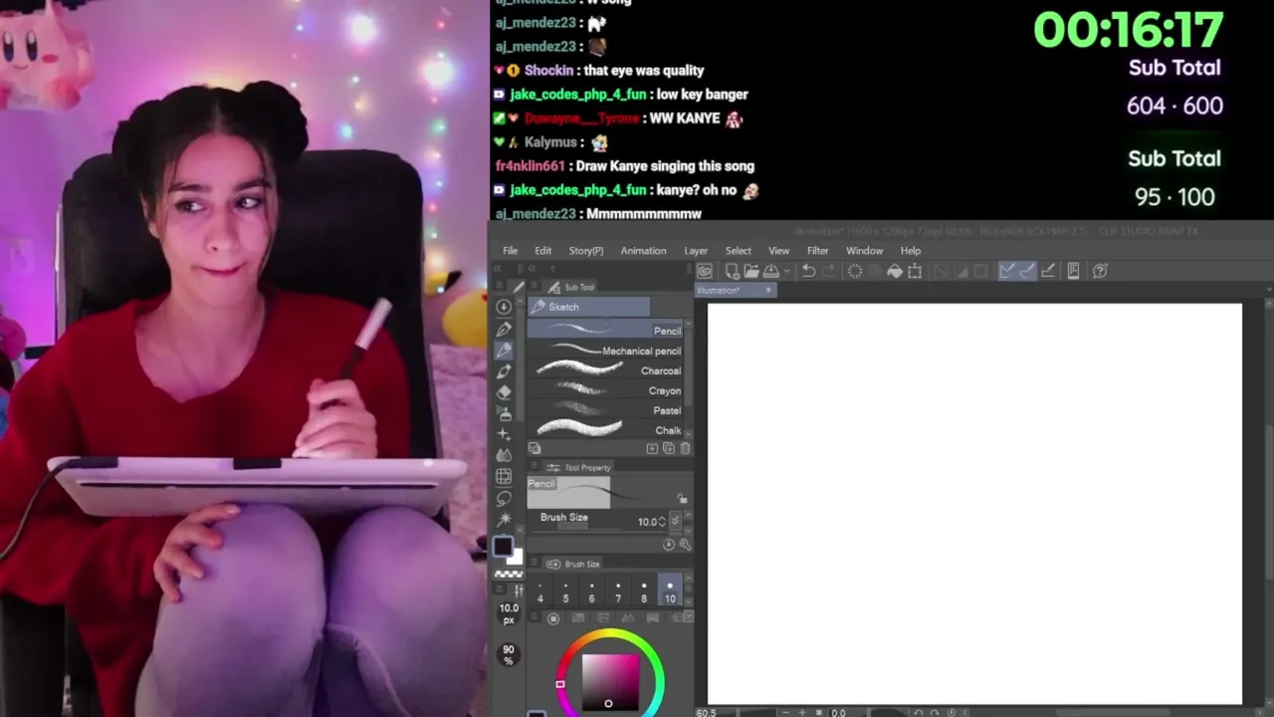The width and height of the screenshot is (1274, 717).
Task: Open the Layer menu
Action: pos(696,251)
